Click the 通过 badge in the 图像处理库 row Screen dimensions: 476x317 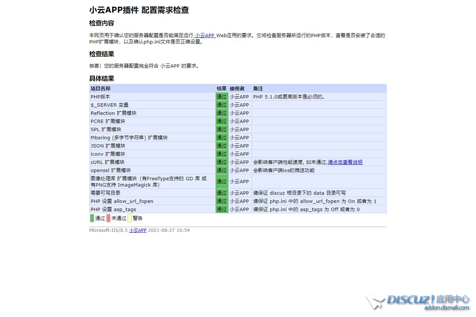[222, 181]
